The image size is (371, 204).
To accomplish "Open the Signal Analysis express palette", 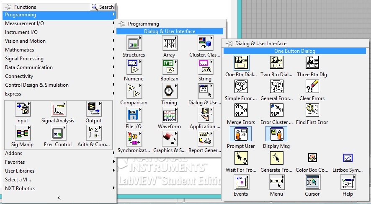I will pyautogui.click(x=58, y=109).
